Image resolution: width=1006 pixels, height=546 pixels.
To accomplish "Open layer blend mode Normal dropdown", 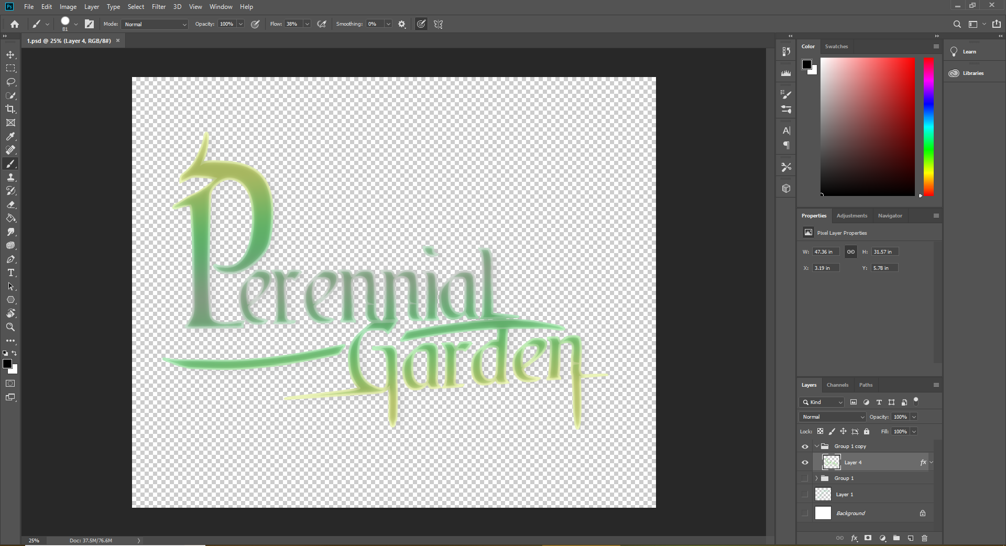I will [x=833, y=417].
